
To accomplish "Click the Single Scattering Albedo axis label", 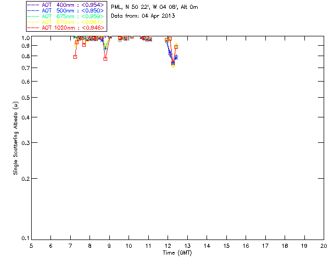I will [x=16, y=138].
